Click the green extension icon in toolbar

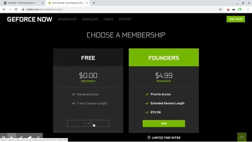click(x=239, y=9)
